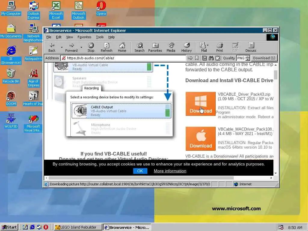Open the Recycle Bin
The width and height of the screenshot is (308, 231).
pyautogui.click(x=11, y=76)
